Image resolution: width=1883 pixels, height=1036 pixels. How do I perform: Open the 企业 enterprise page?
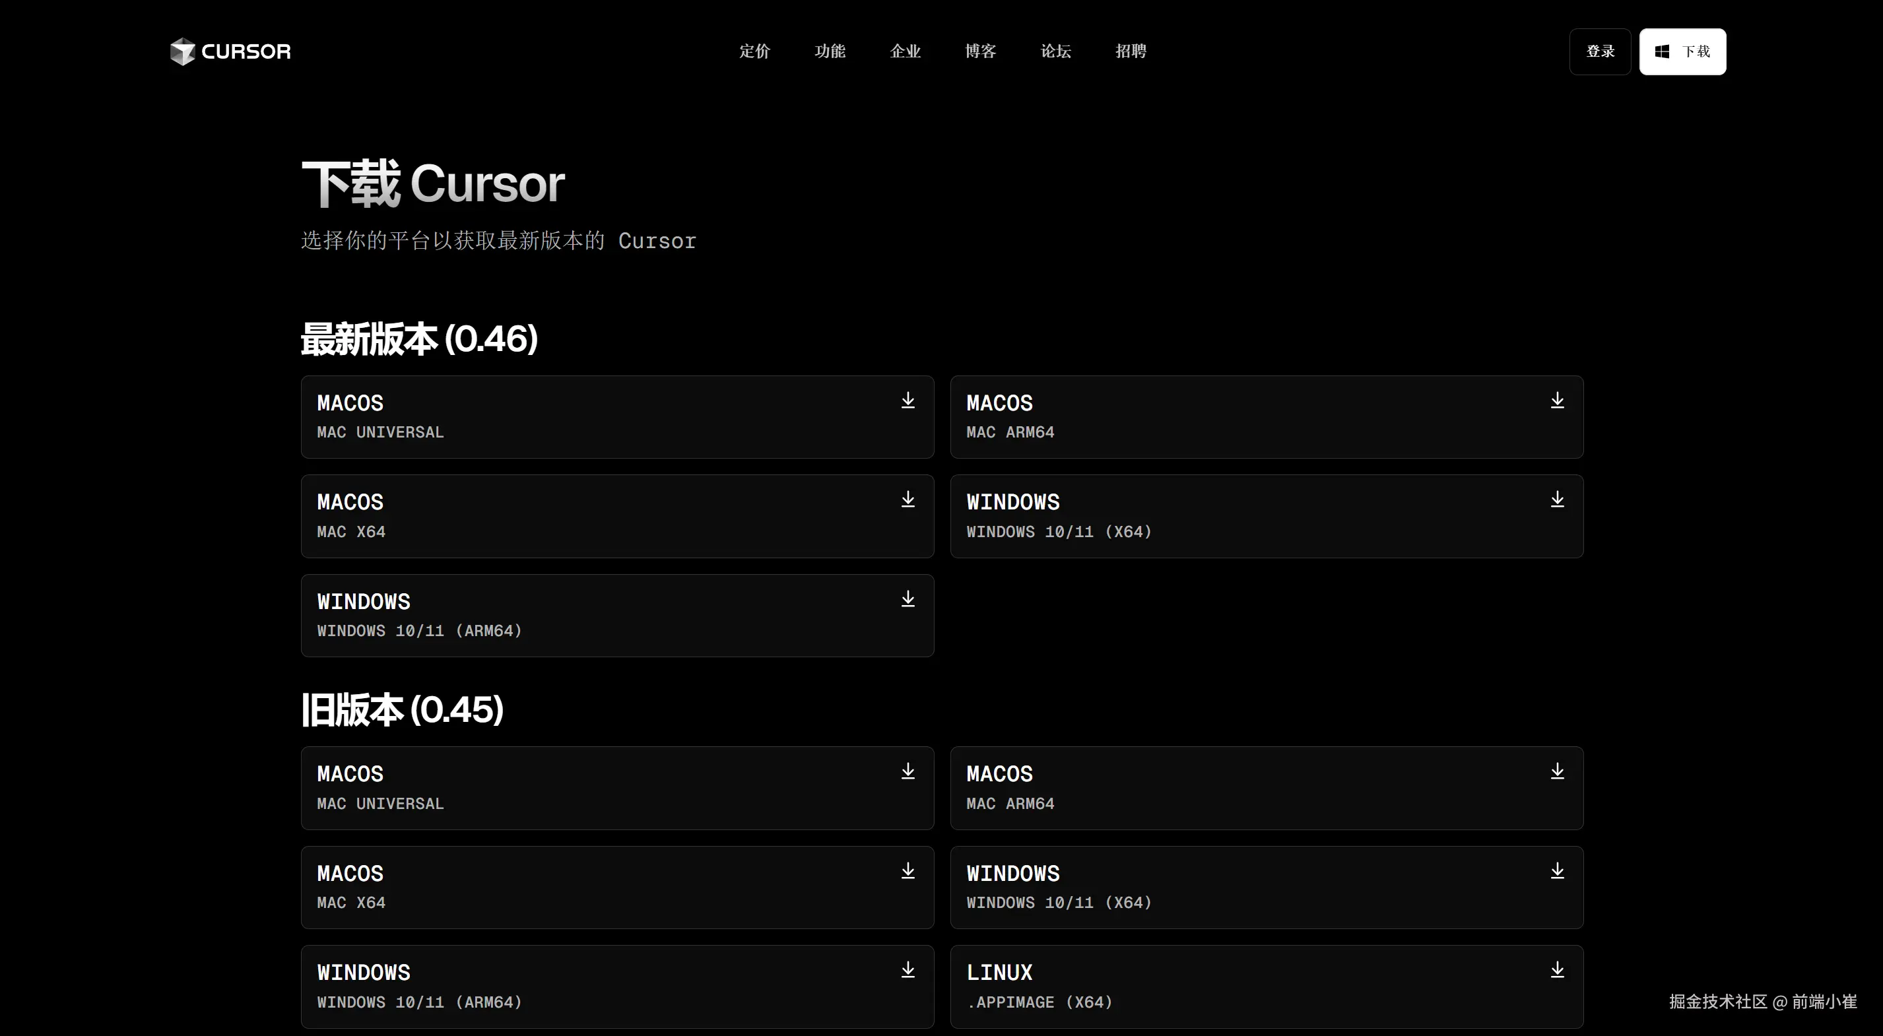[x=905, y=51]
